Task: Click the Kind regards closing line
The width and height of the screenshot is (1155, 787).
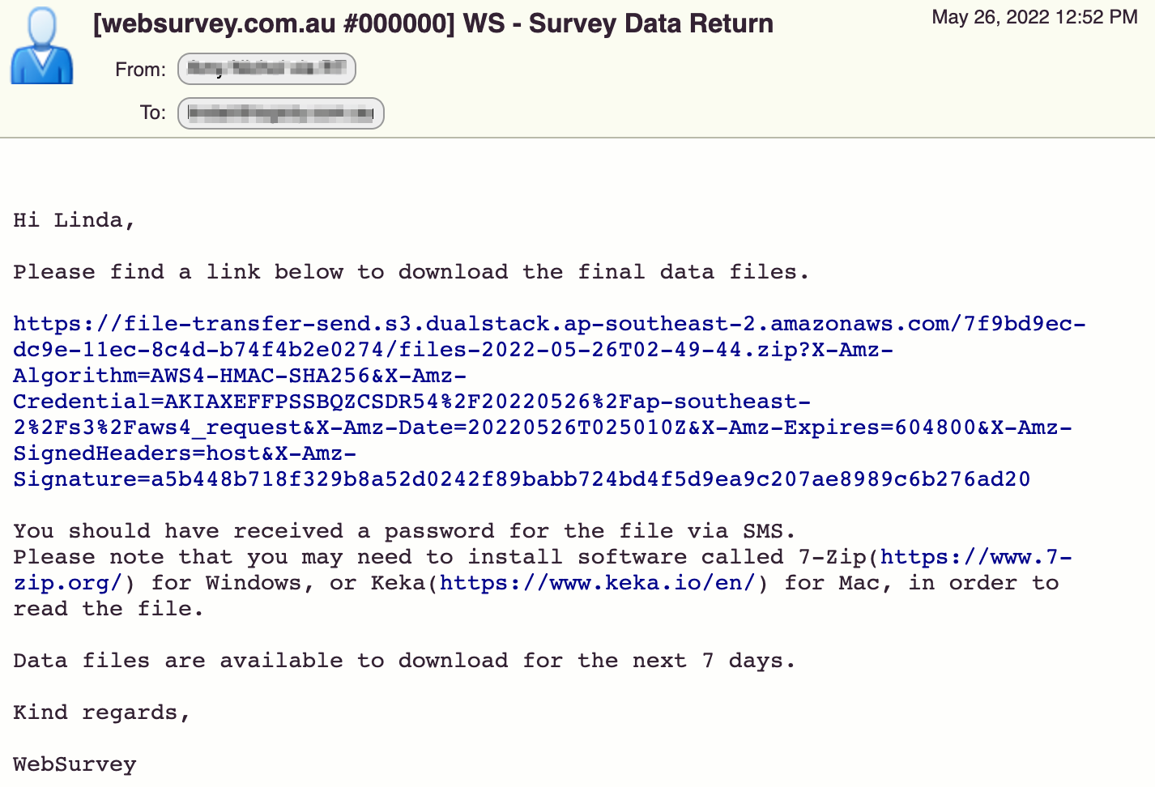Action: [101, 713]
